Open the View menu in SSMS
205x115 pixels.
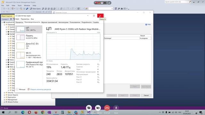coord(13,5)
